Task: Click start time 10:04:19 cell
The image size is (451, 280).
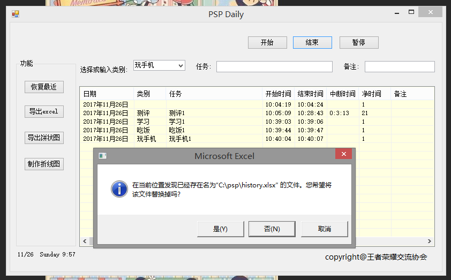Action: click(x=278, y=104)
